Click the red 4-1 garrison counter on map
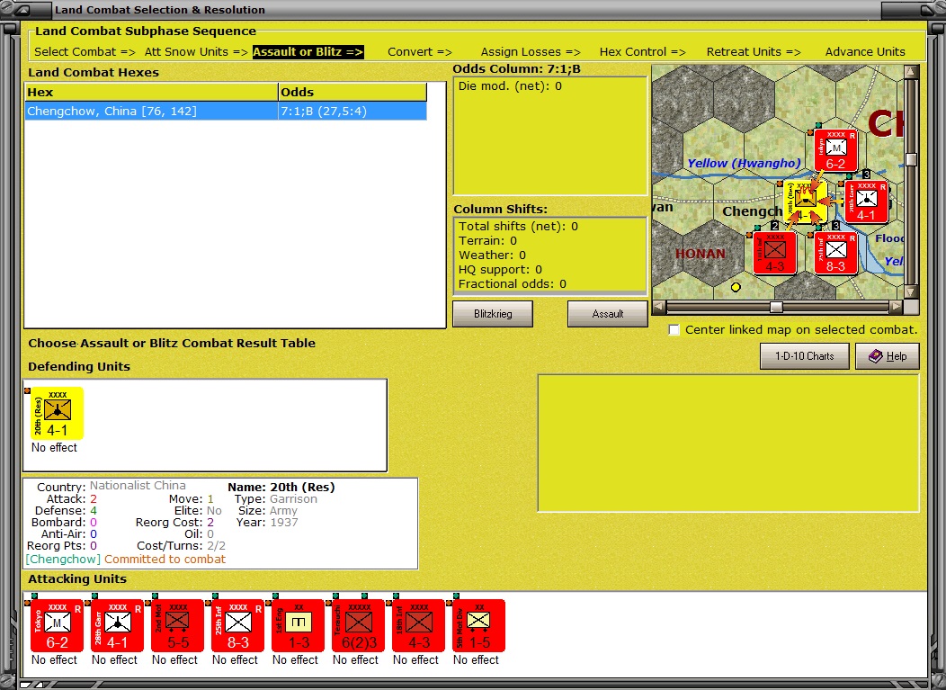946x690 pixels. 866,202
